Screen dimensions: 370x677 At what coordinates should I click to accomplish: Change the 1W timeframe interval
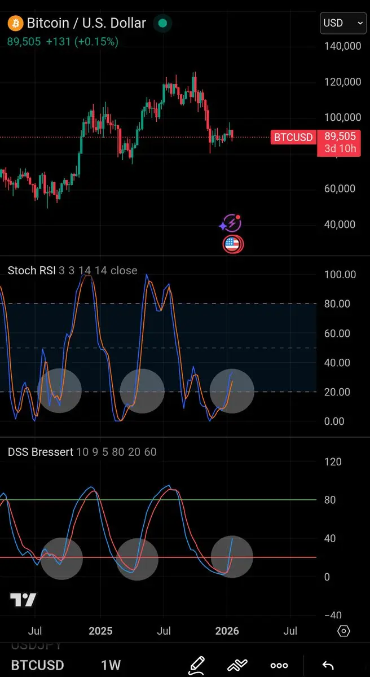[x=111, y=665]
